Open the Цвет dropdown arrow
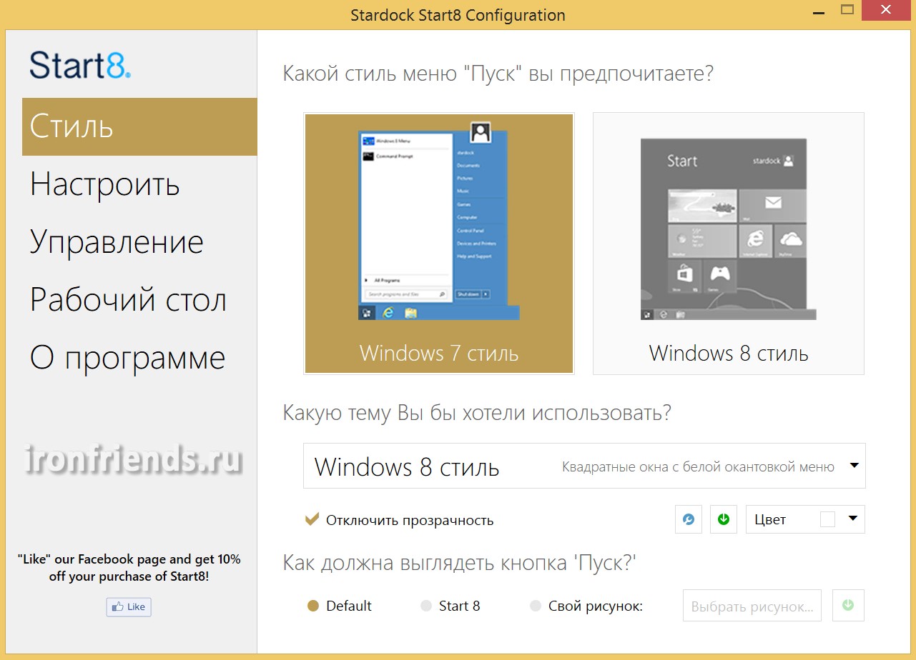Screen dimensions: 916x660 852,519
